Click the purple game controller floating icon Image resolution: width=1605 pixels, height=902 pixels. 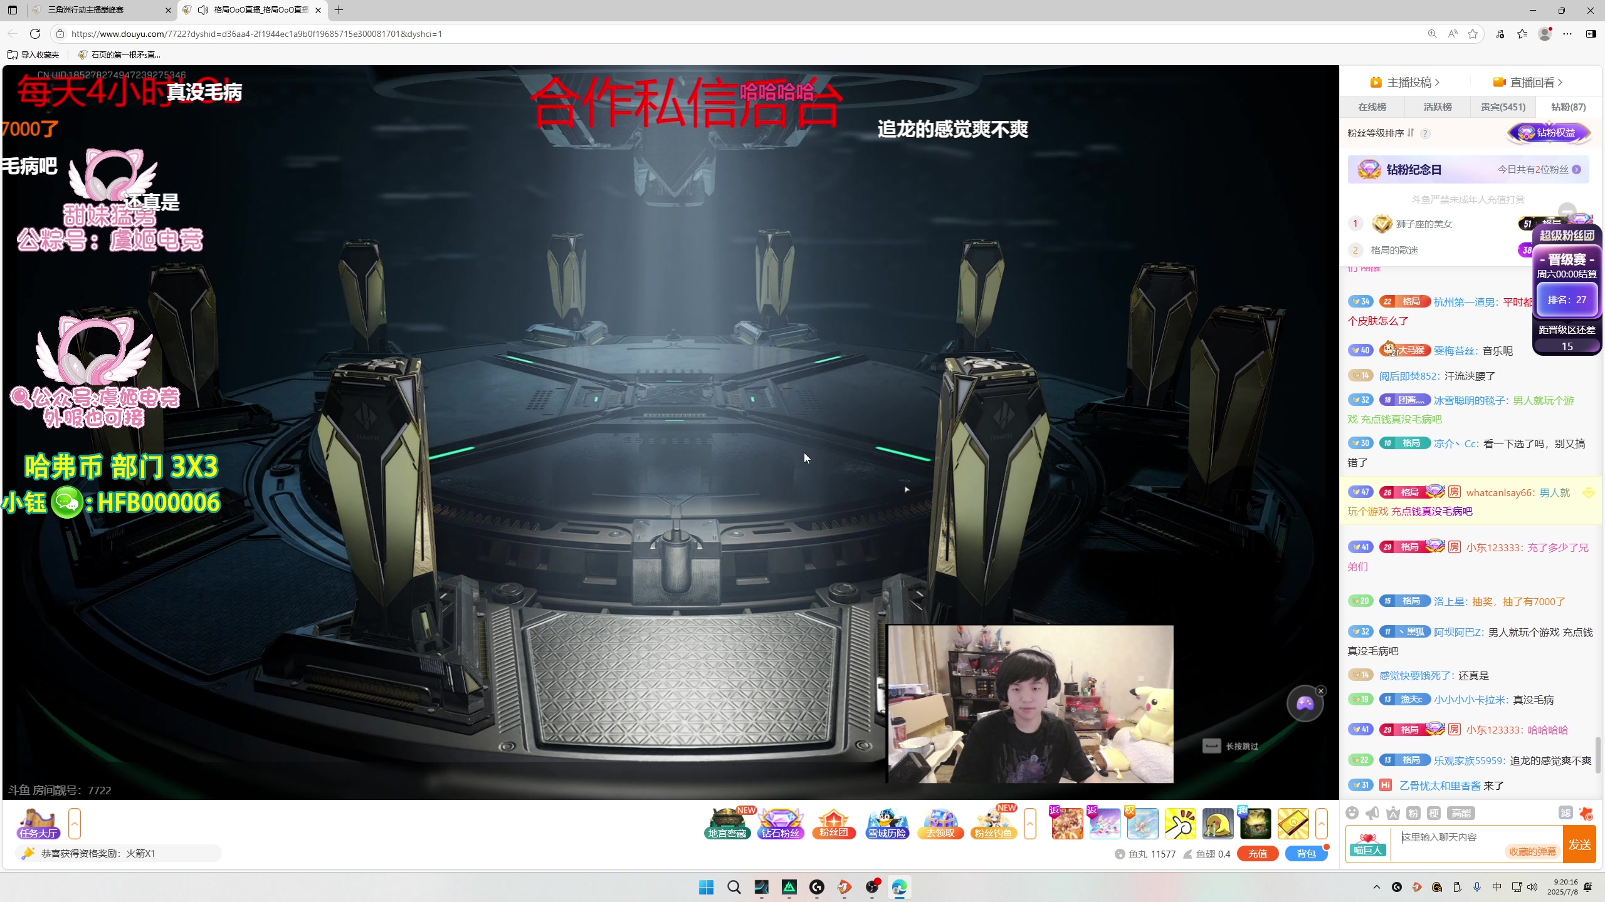[x=1305, y=704]
